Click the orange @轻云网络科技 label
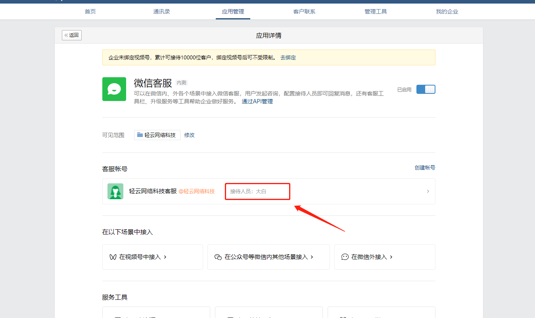535x318 pixels. pyautogui.click(x=197, y=191)
